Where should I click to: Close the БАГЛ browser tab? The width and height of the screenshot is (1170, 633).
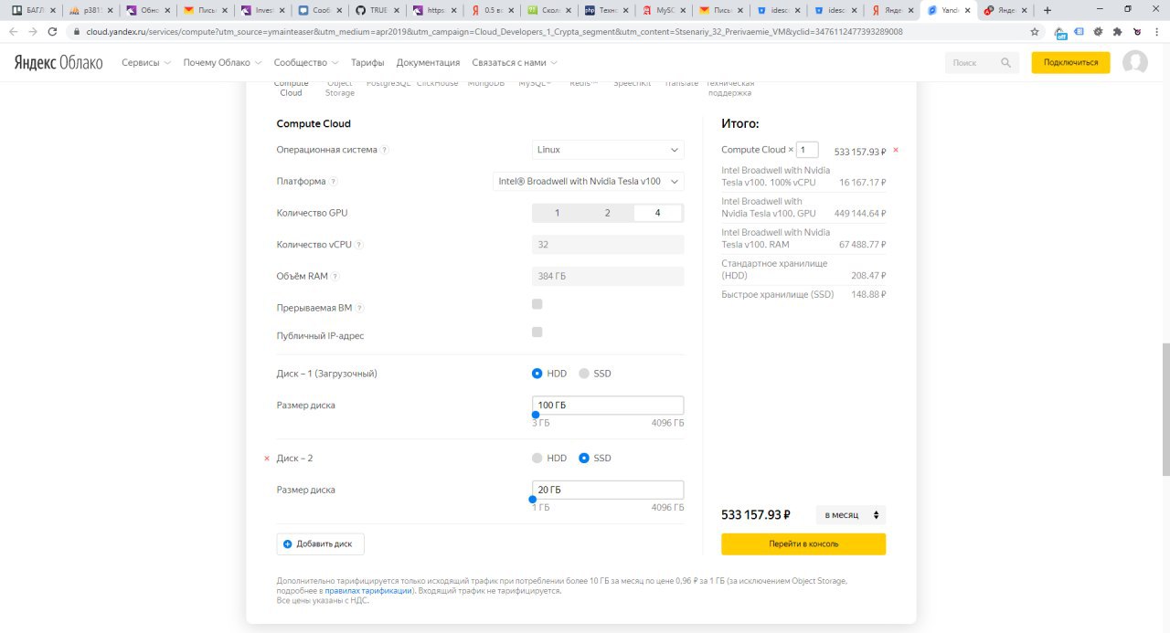[53, 11]
